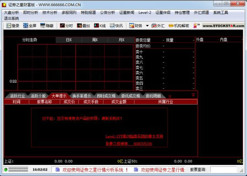247x176 pixels.
Task: Switch to the 日K chart tab
Action: (69, 40)
